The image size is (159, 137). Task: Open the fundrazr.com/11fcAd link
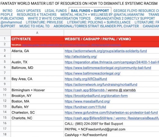pyautogui.click(x=85, y=107)
